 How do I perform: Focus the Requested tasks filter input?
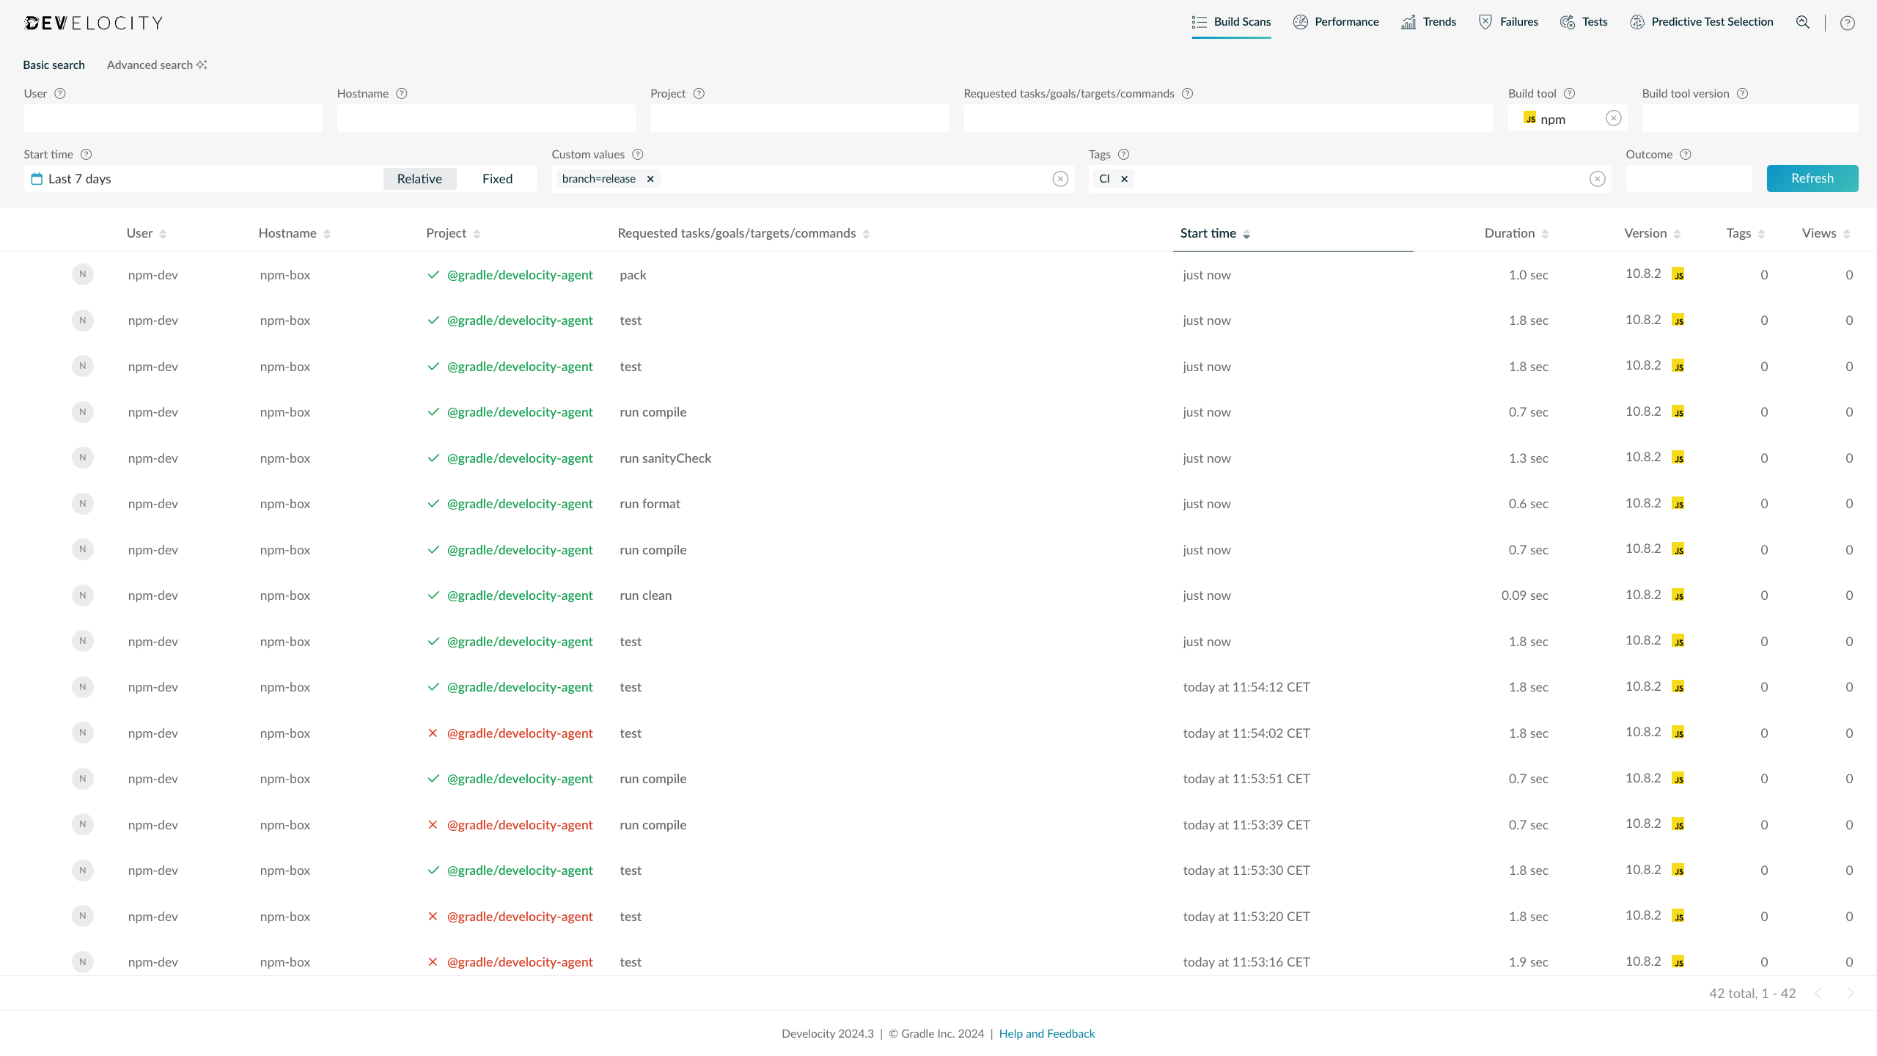click(x=1228, y=118)
